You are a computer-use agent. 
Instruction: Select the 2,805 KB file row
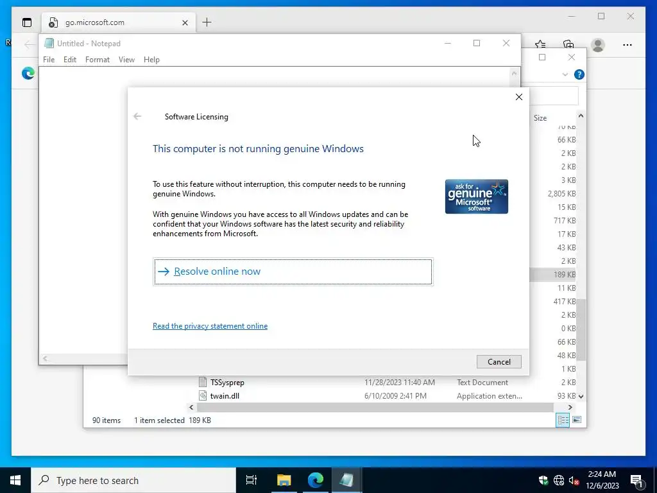pyautogui.click(x=561, y=194)
